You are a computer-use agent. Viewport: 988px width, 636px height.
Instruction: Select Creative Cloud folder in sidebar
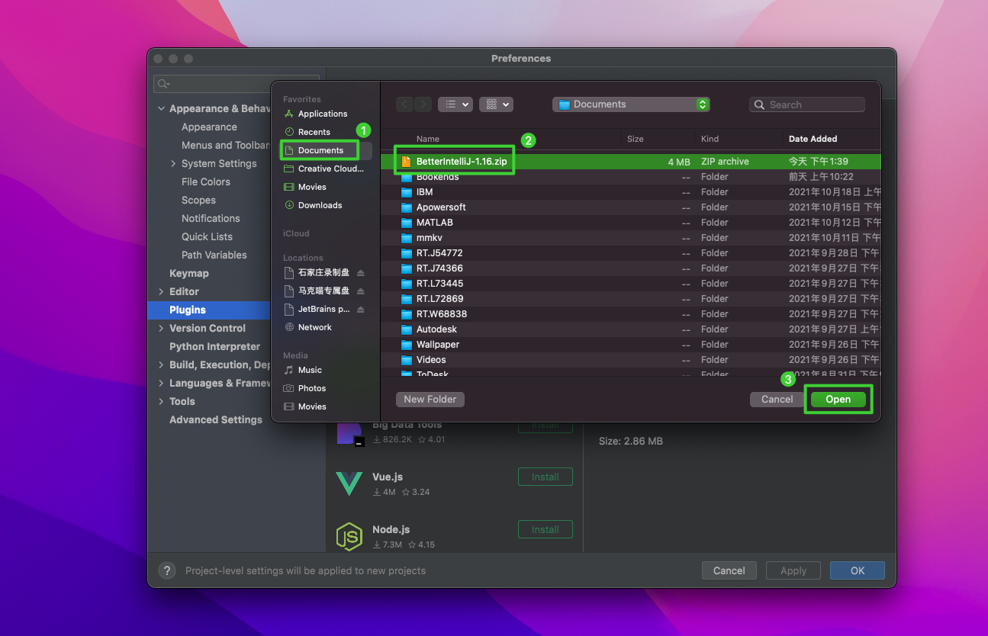pos(330,169)
